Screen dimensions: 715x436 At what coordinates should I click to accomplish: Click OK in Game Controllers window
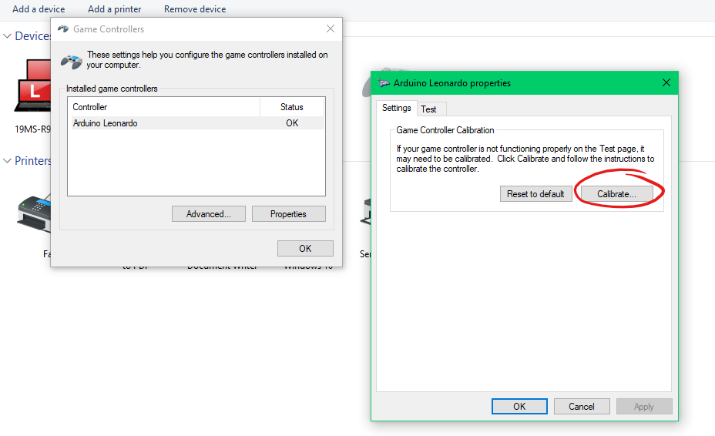(x=305, y=249)
